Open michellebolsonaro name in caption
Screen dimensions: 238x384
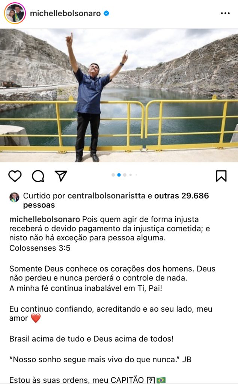pos(45,219)
